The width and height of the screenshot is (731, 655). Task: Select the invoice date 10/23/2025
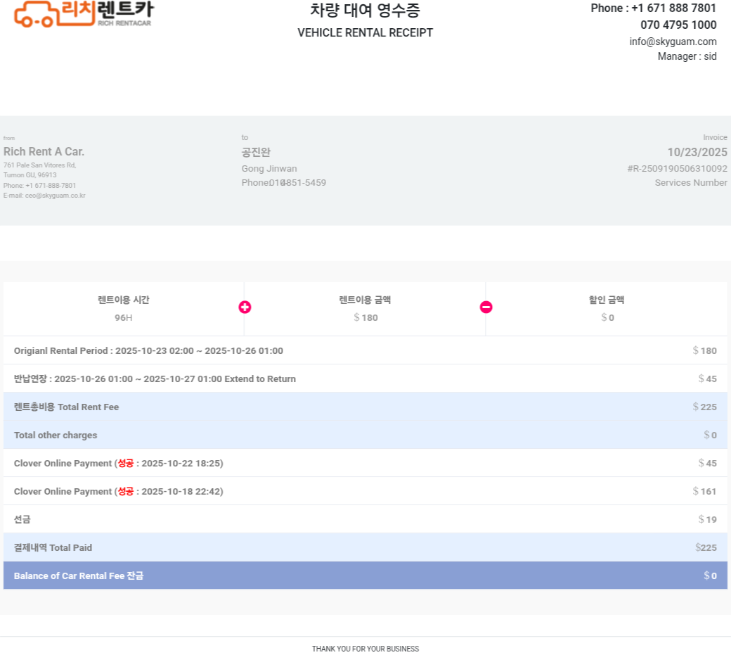(697, 152)
